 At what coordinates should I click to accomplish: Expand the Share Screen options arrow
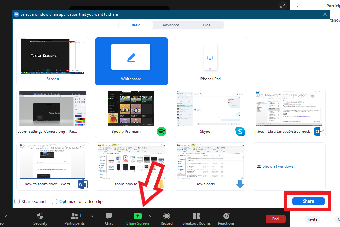150,216
